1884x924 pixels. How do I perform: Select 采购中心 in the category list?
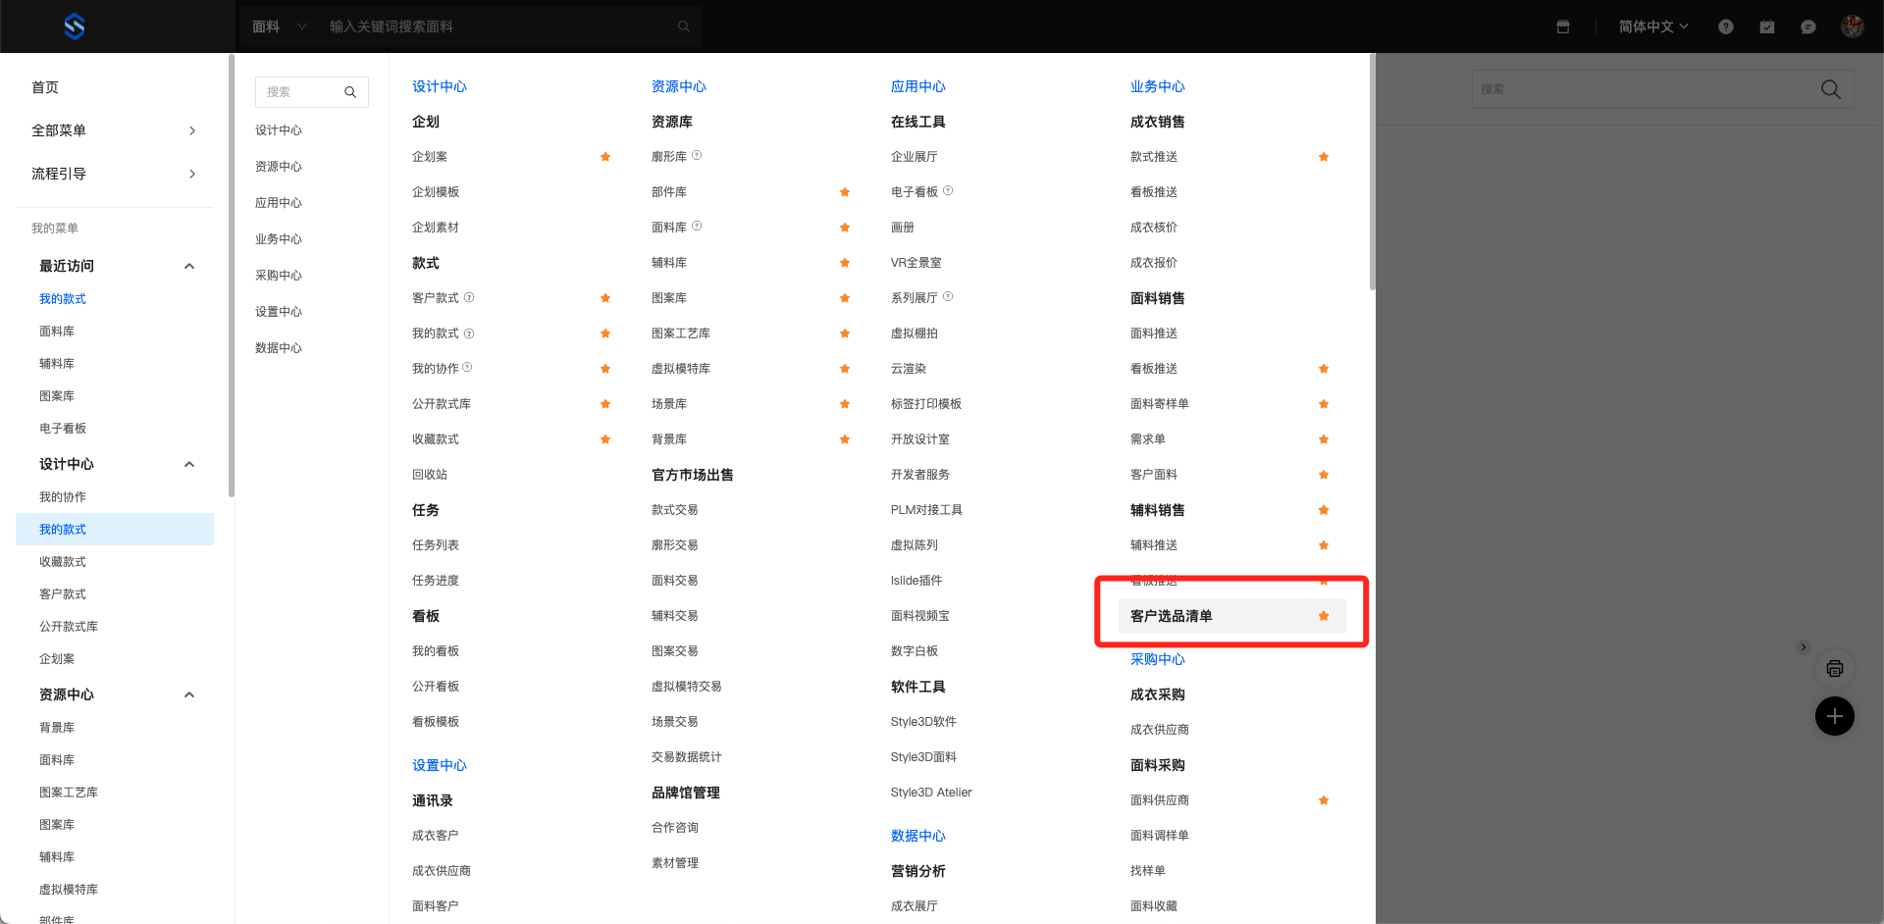tap(279, 276)
